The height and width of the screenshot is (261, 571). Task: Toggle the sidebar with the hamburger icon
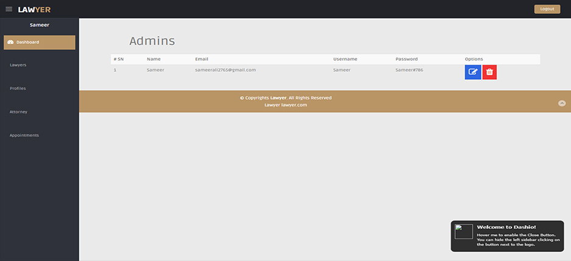(x=9, y=9)
